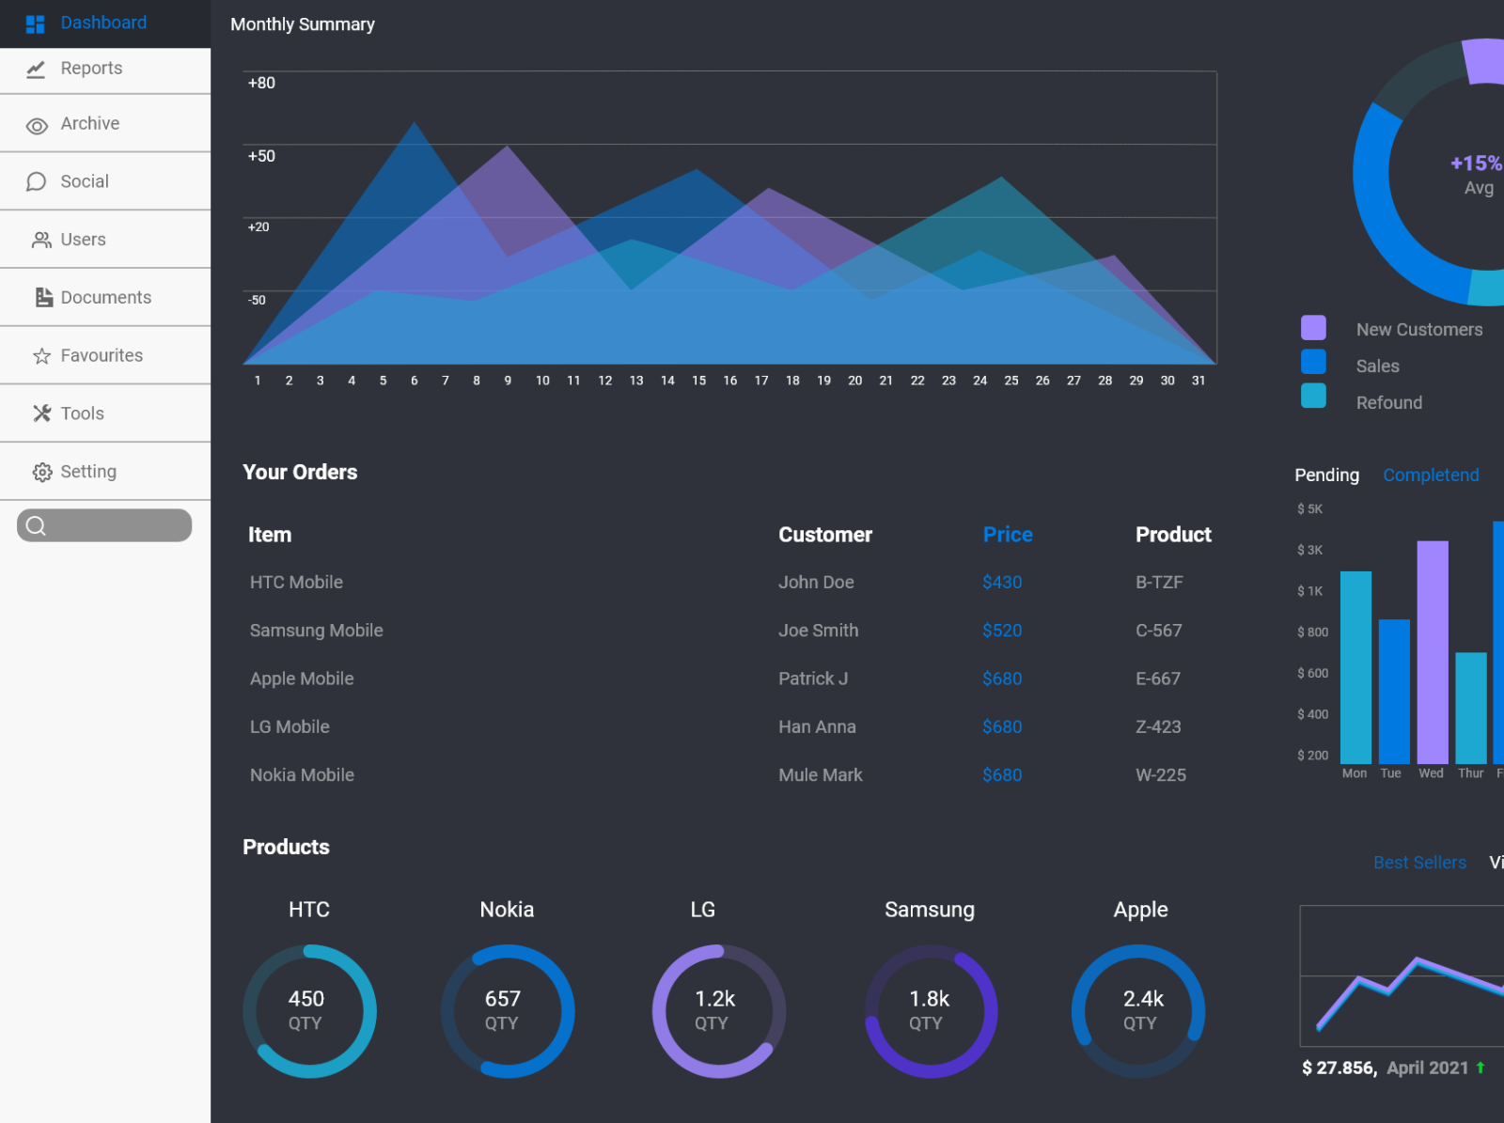
Task: Click the Favourites star icon
Action: 41,356
